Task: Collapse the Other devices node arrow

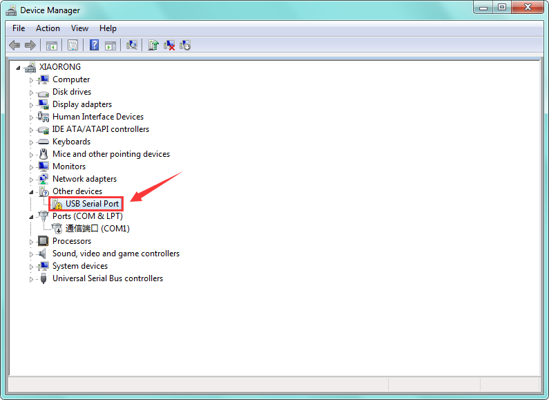Action: (31, 192)
